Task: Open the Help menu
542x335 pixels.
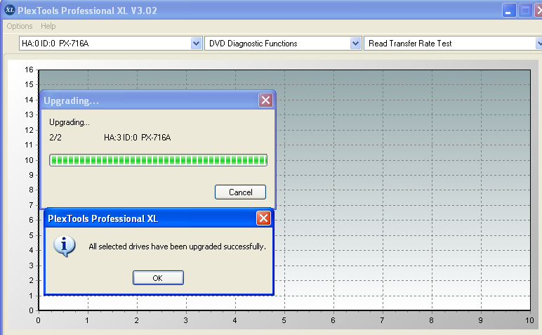Action: click(48, 26)
